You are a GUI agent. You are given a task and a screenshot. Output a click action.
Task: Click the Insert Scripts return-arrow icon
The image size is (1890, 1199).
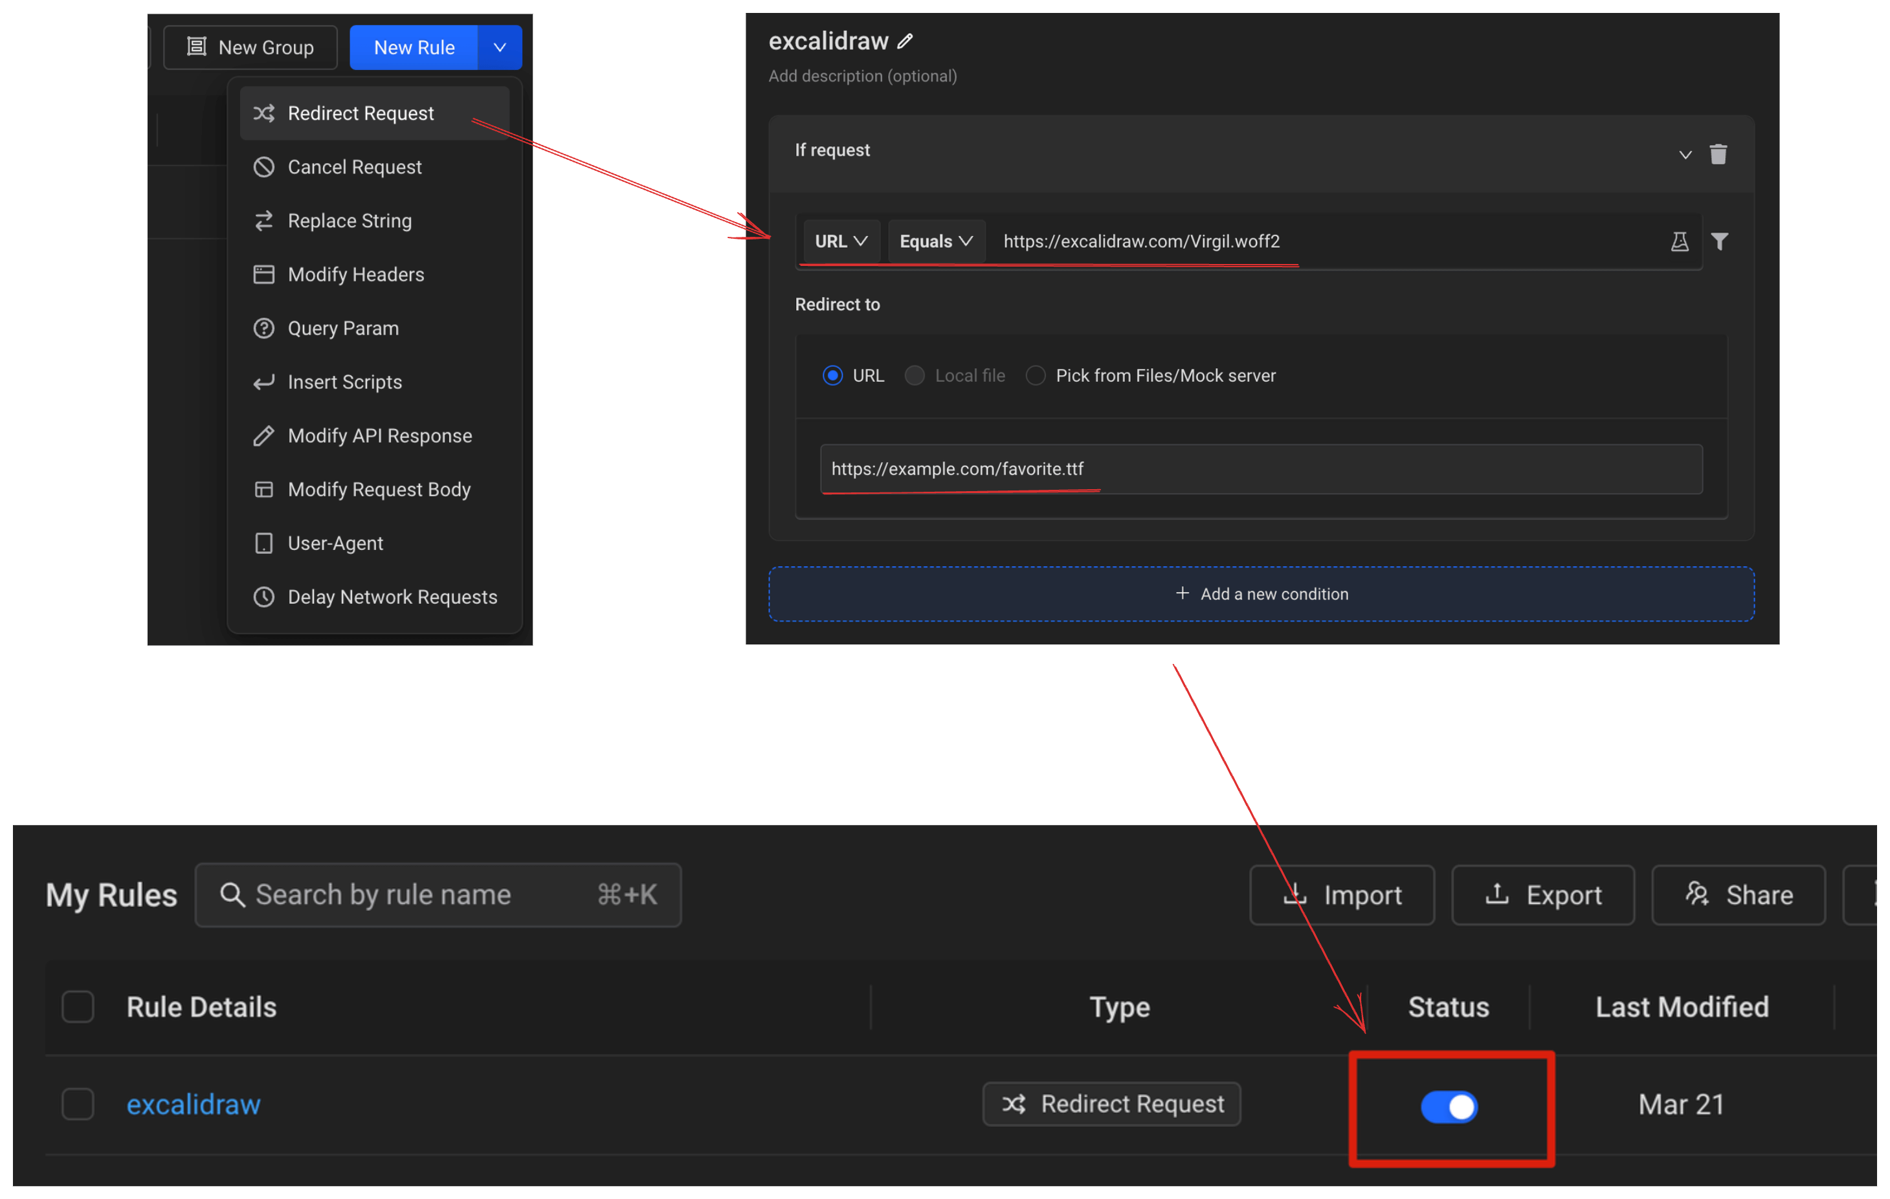click(x=263, y=382)
